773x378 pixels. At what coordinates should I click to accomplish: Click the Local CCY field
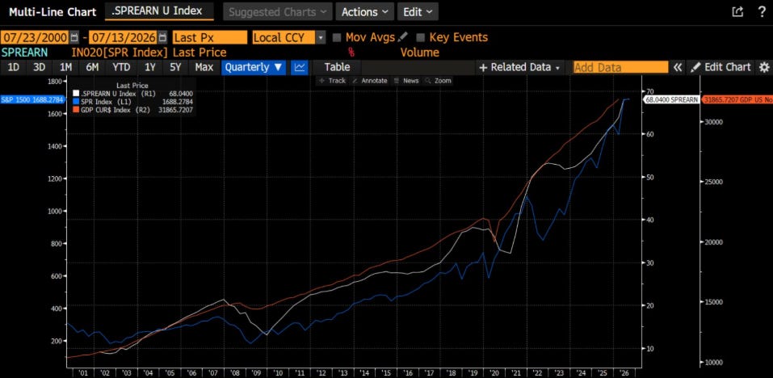284,37
